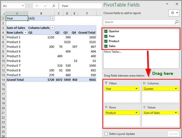Click into the formula bar showing Year
The image size is (182, 138).
81,6
